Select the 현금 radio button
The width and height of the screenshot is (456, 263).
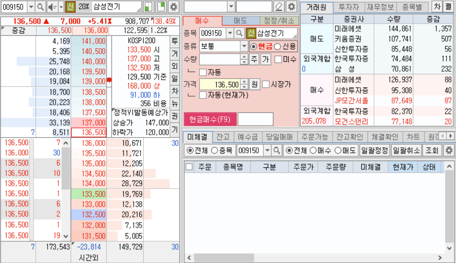pyautogui.click(x=253, y=47)
